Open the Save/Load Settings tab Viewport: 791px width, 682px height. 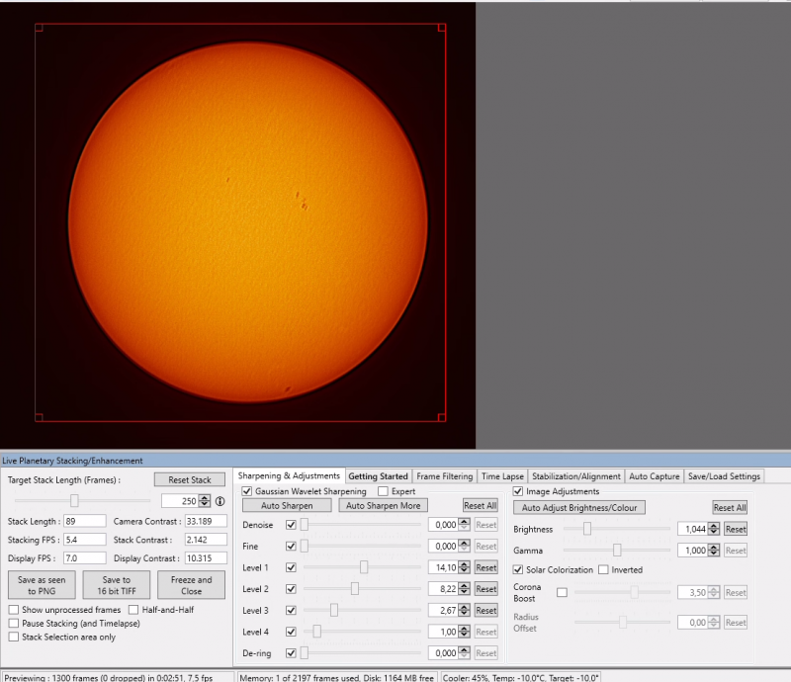point(724,476)
